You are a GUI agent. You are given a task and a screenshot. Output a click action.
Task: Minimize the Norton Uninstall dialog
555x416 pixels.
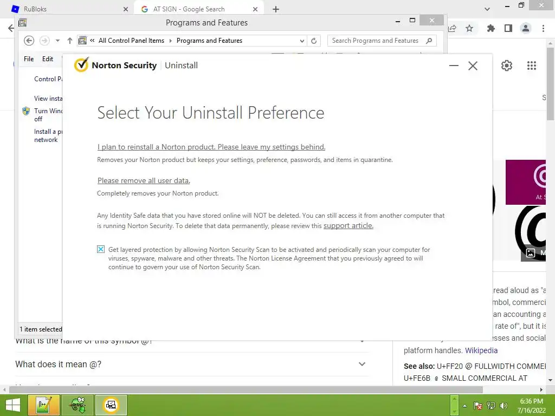coord(454,66)
